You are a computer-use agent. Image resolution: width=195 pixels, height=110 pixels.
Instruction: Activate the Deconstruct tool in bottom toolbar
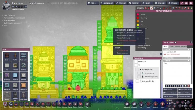click(155, 104)
